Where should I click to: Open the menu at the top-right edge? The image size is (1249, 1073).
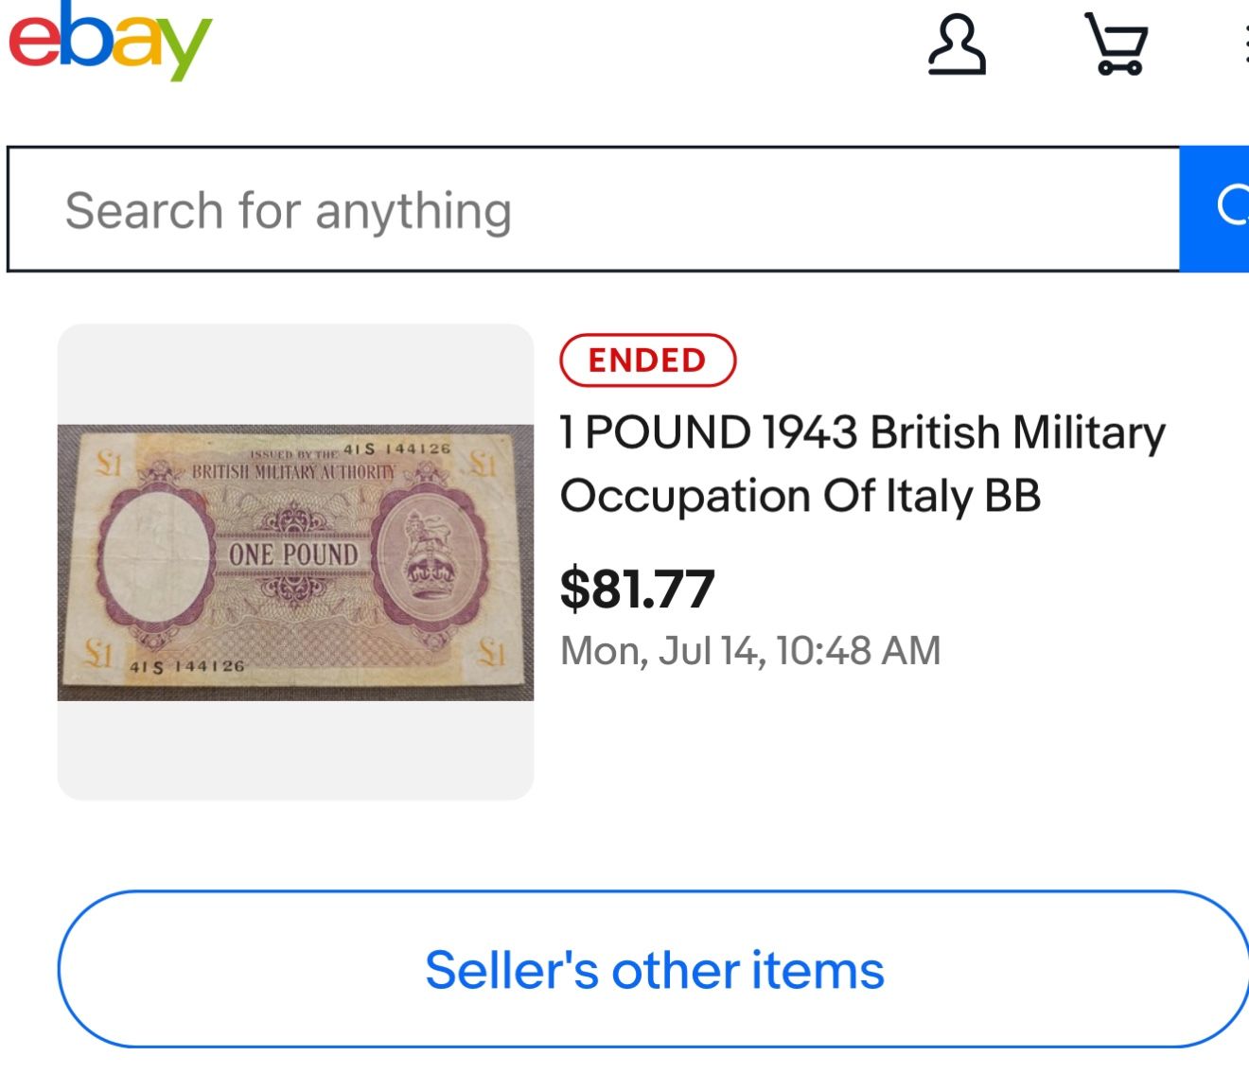coord(1243,44)
